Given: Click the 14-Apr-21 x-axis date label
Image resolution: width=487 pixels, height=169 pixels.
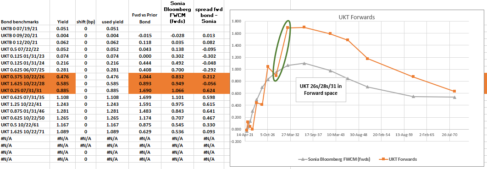Looking at the screenshot, I should tap(245, 135).
